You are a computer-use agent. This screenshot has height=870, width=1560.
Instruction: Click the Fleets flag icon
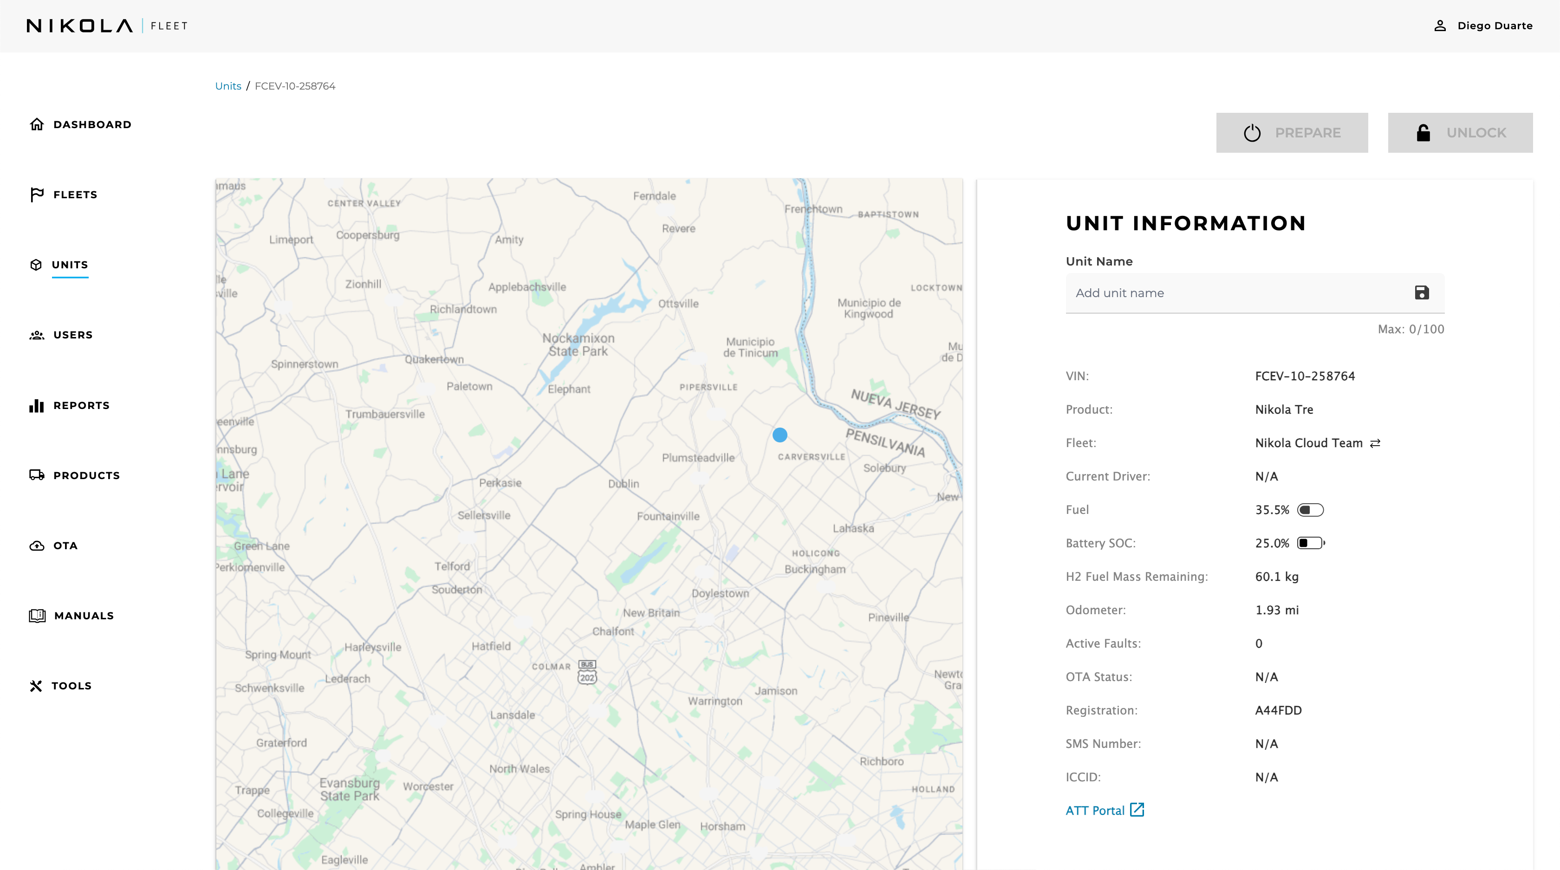click(37, 195)
